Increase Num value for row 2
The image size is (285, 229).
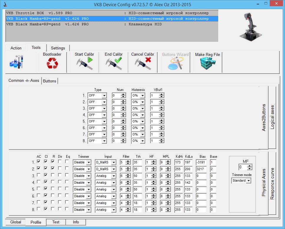123,101
